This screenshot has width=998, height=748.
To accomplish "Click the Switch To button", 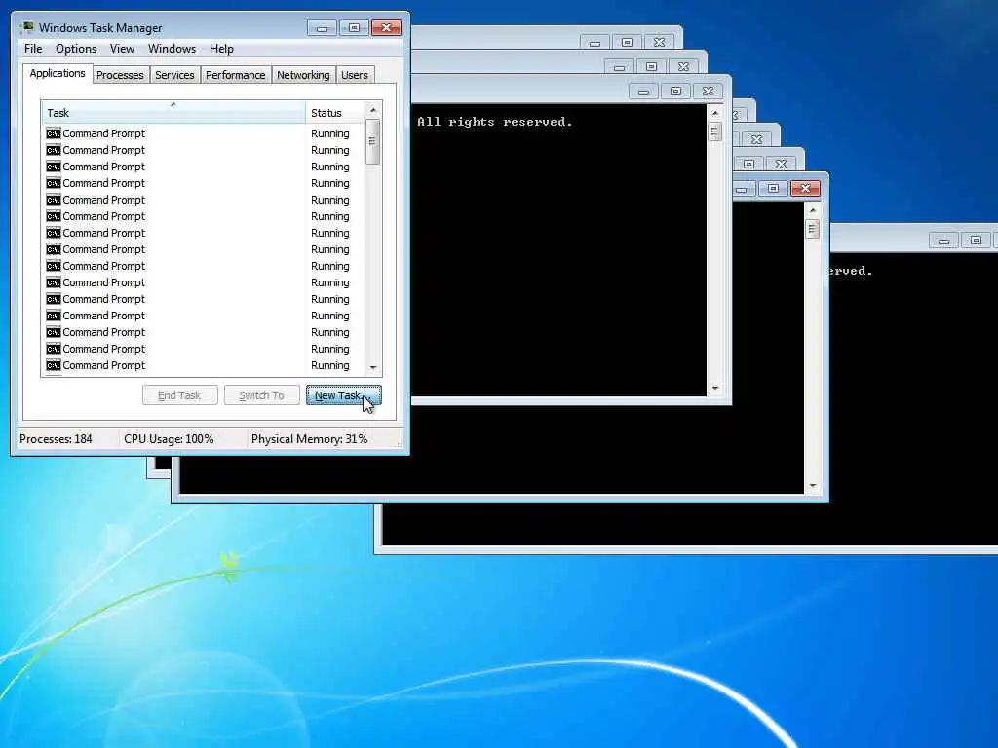I will coord(261,395).
